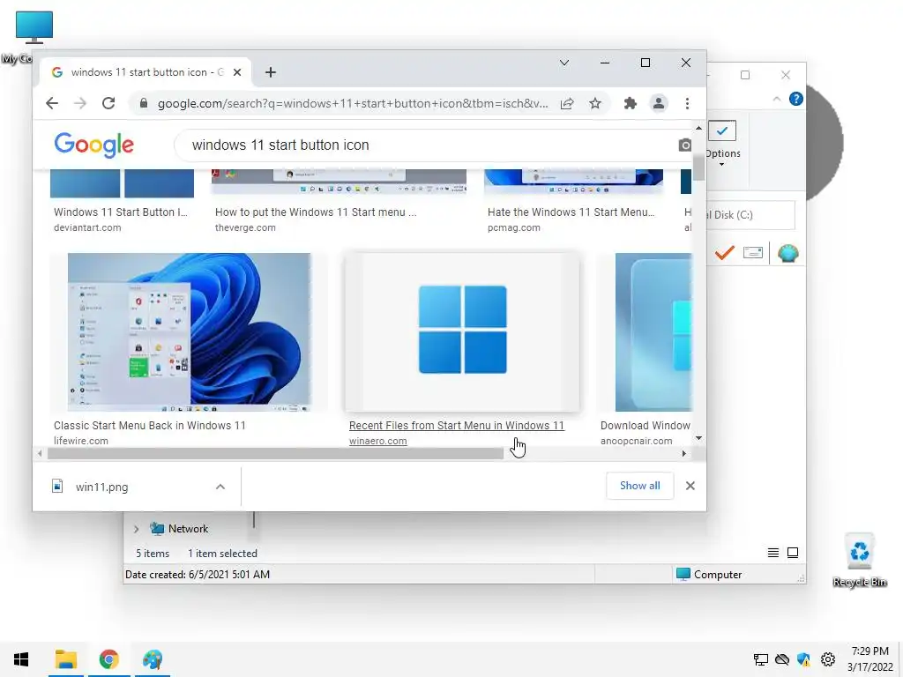Image resolution: width=903 pixels, height=677 pixels.
Task: Click the Windows Security shield tray icon
Action: coord(804,659)
